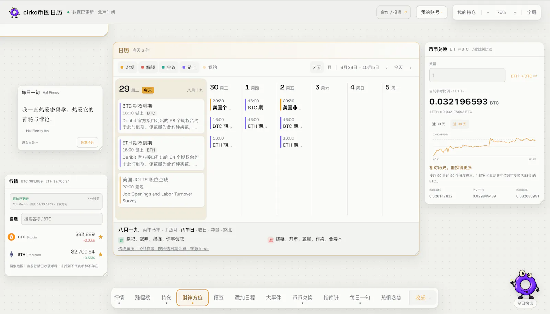Open the 传统黄历 lunar source link
Image resolution: width=550 pixels, height=314 pixels.
tap(164, 249)
